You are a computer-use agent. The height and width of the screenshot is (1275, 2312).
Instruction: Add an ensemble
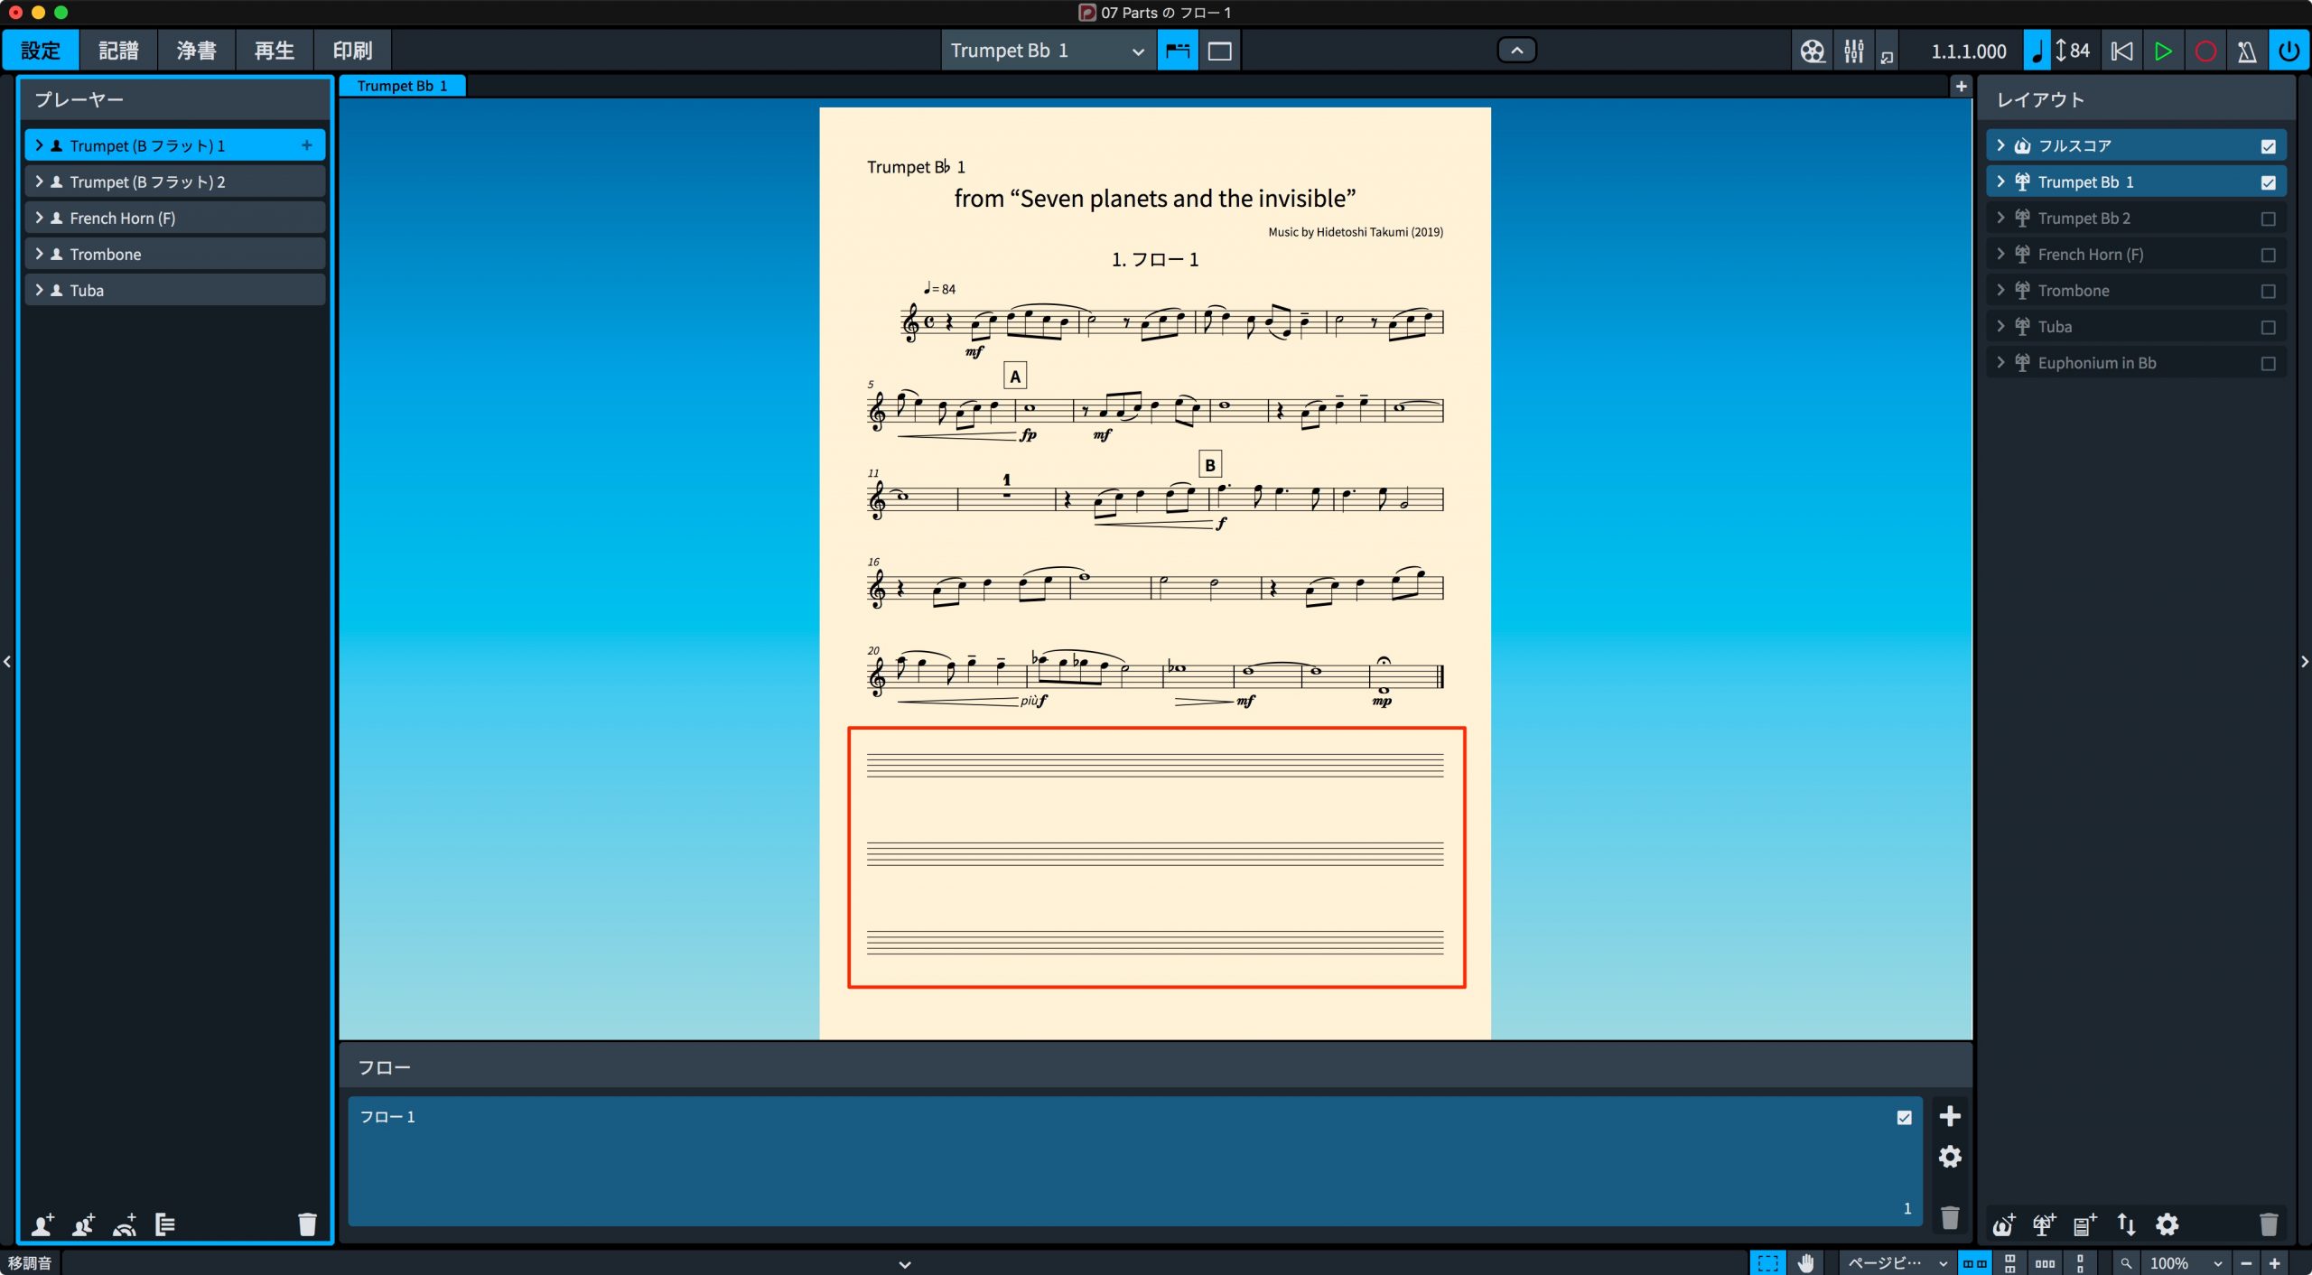(125, 1224)
